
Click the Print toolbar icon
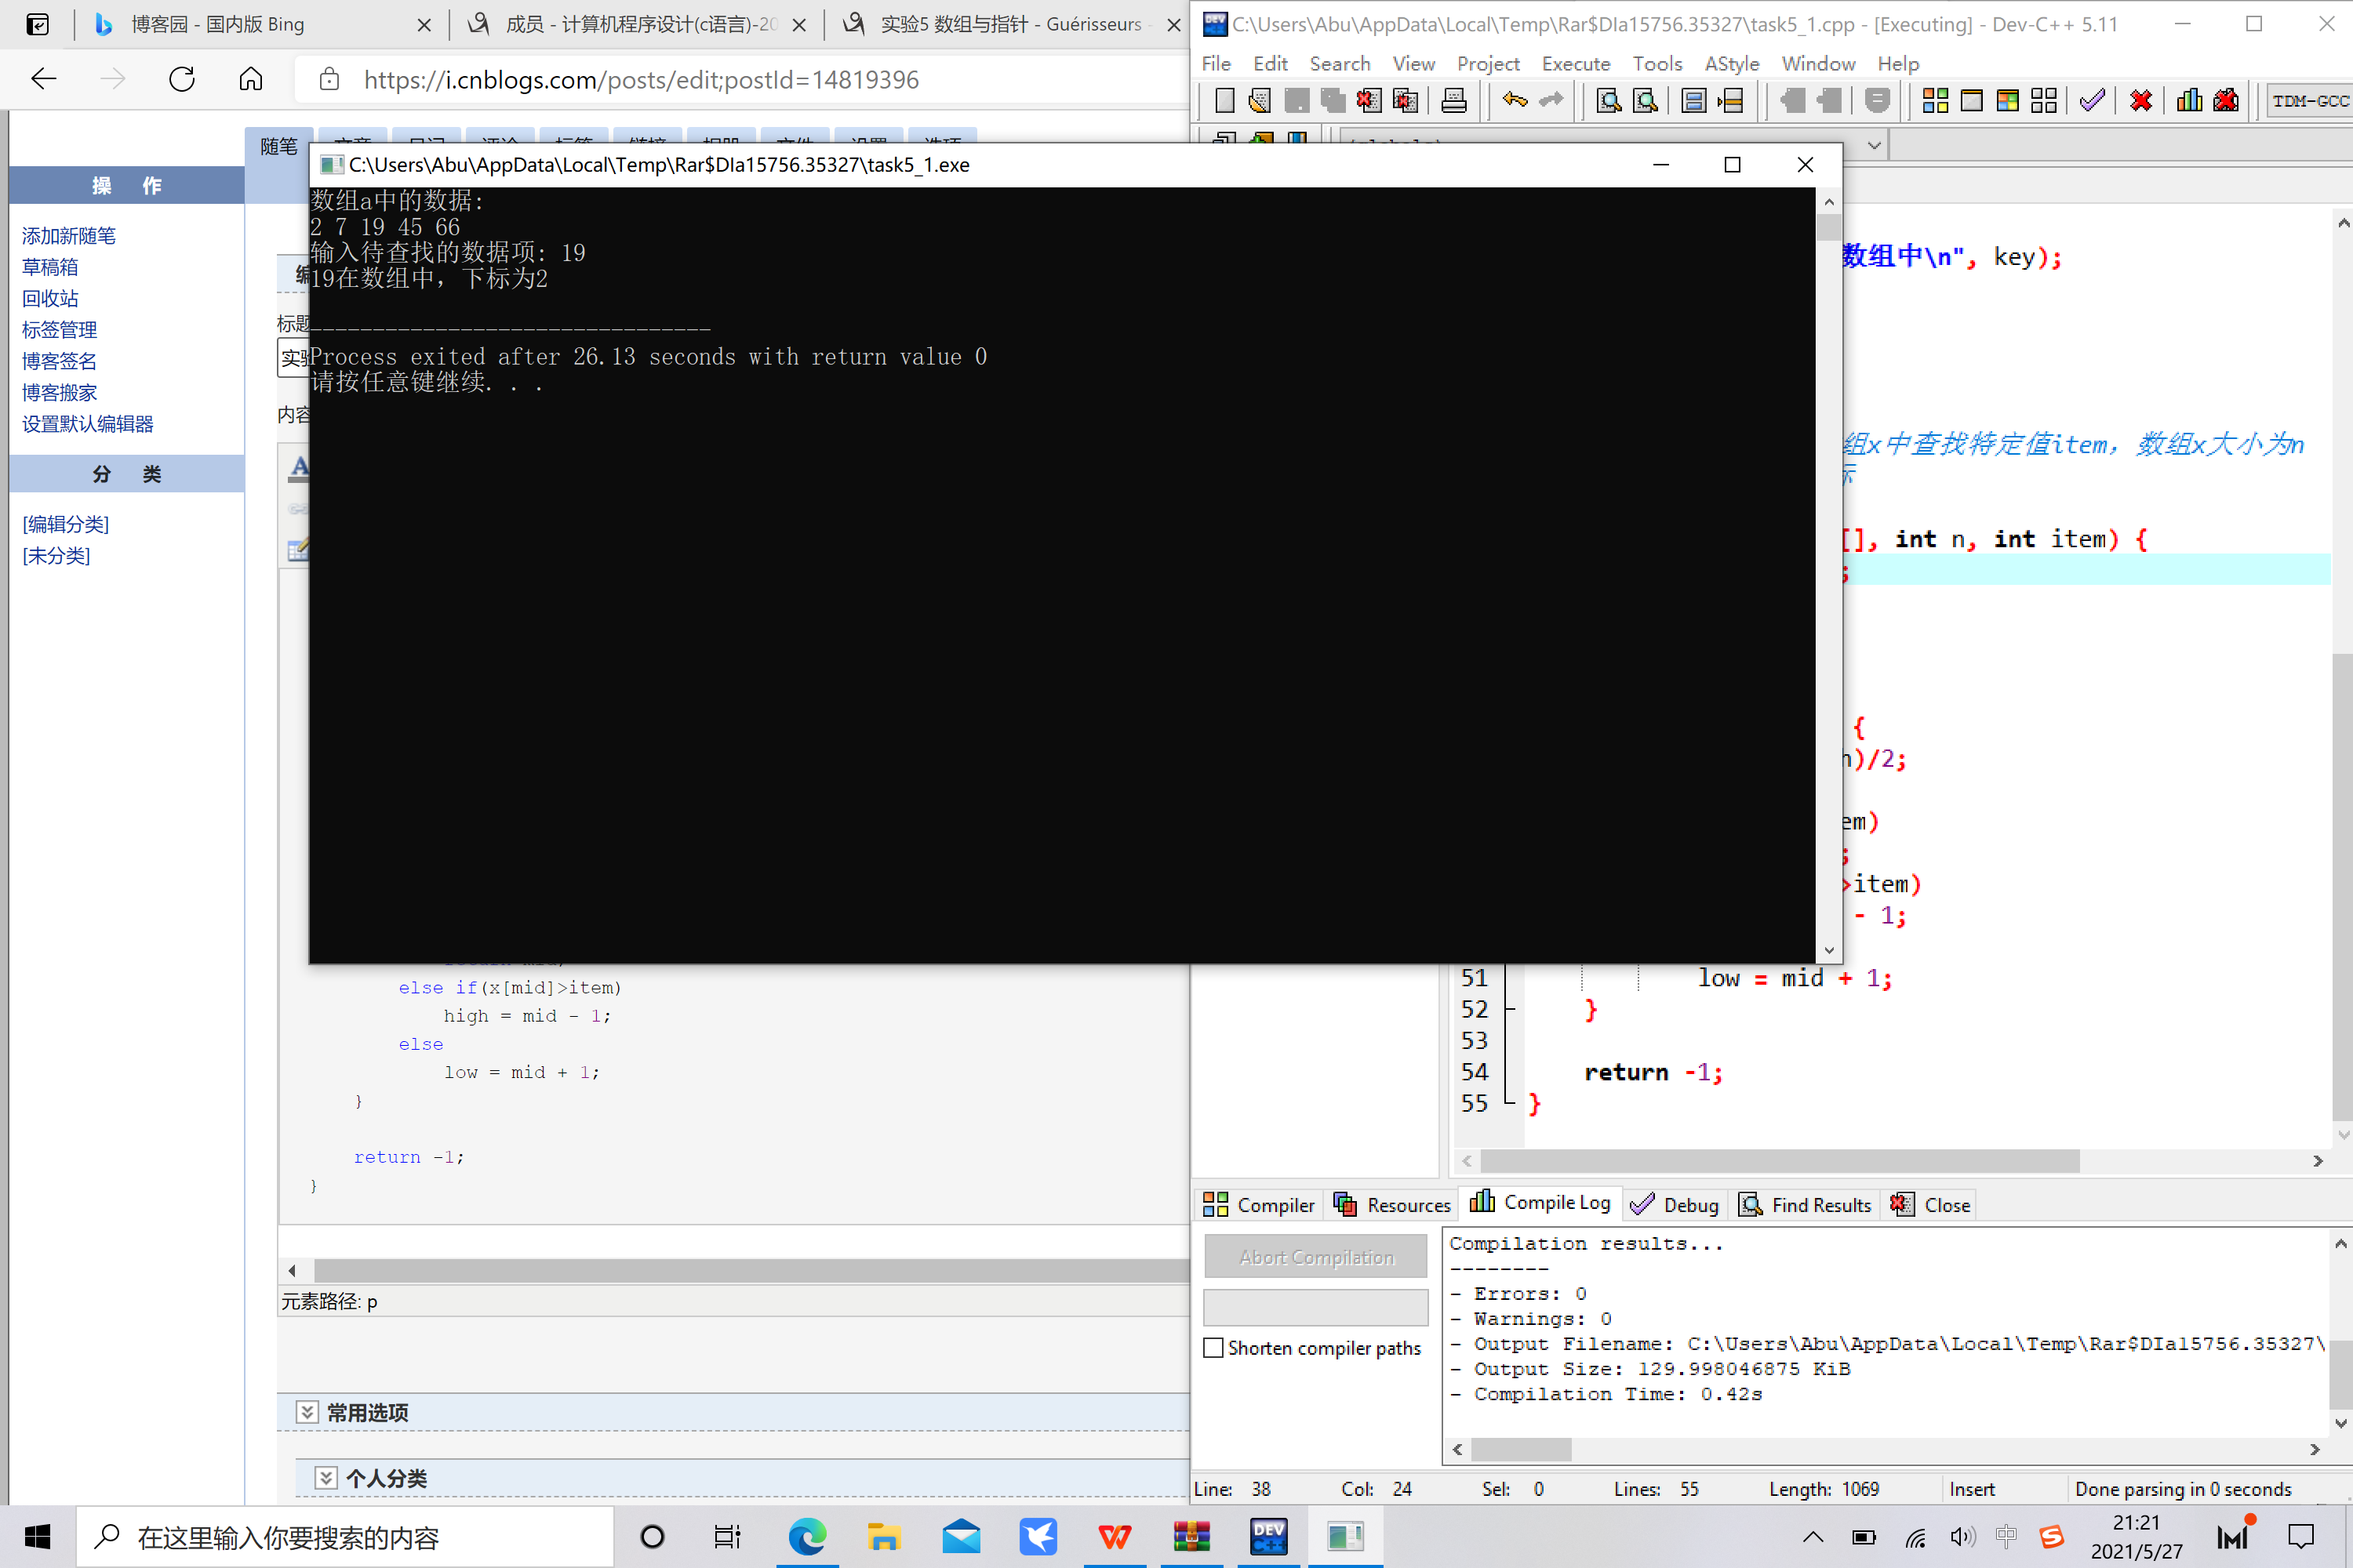tap(1453, 101)
